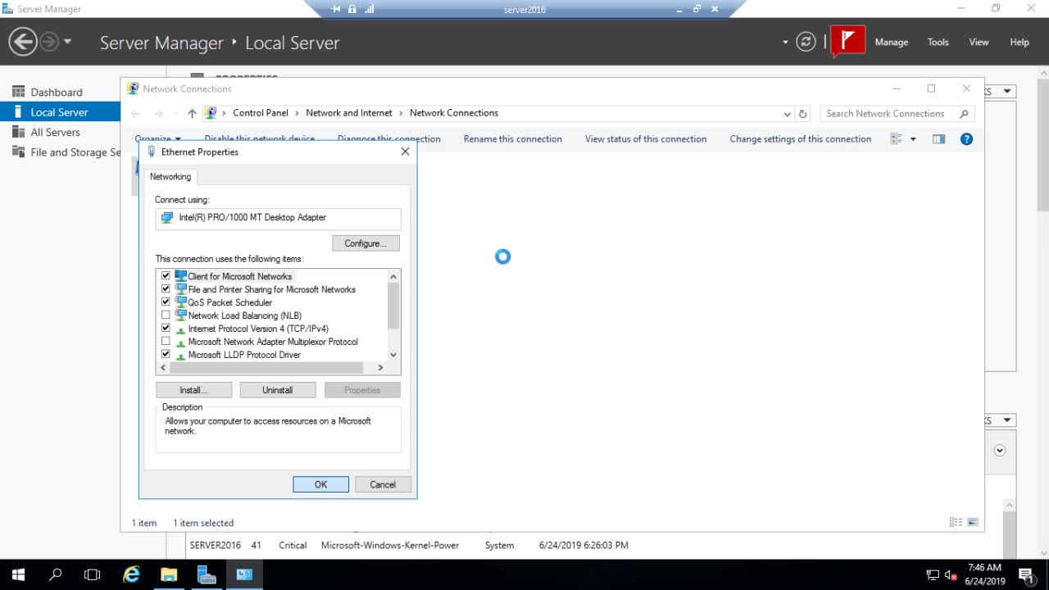
Task: Check Microsoft Network Adapter Multiplexor Protocol
Action: pos(166,342)
